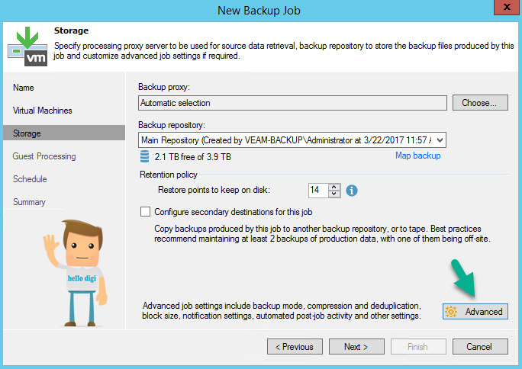Viewport: 522px width, 369px height.
Task: Click the Next button
Action: pyautogui.click(x=356, y=347)
